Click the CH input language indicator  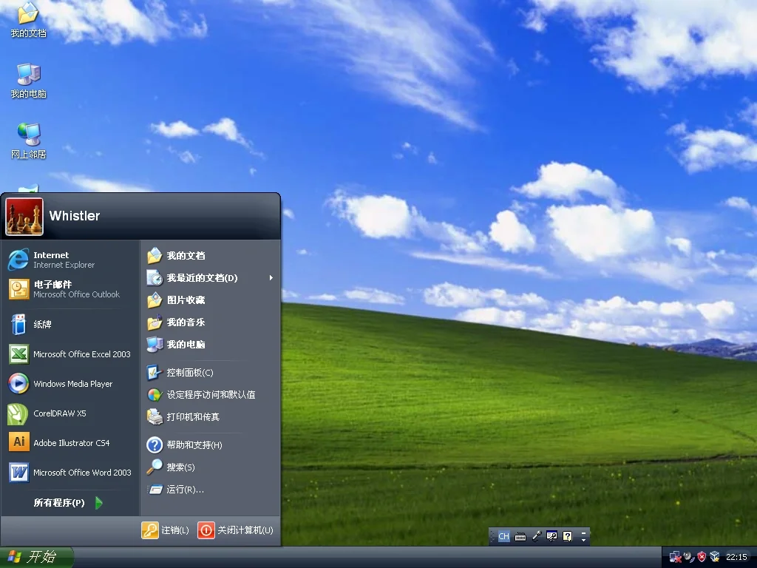(x=503, y=535)
